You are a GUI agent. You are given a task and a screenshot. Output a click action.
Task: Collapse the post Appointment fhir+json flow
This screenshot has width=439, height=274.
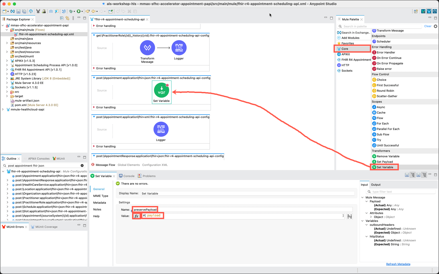[x=94, y=78]
